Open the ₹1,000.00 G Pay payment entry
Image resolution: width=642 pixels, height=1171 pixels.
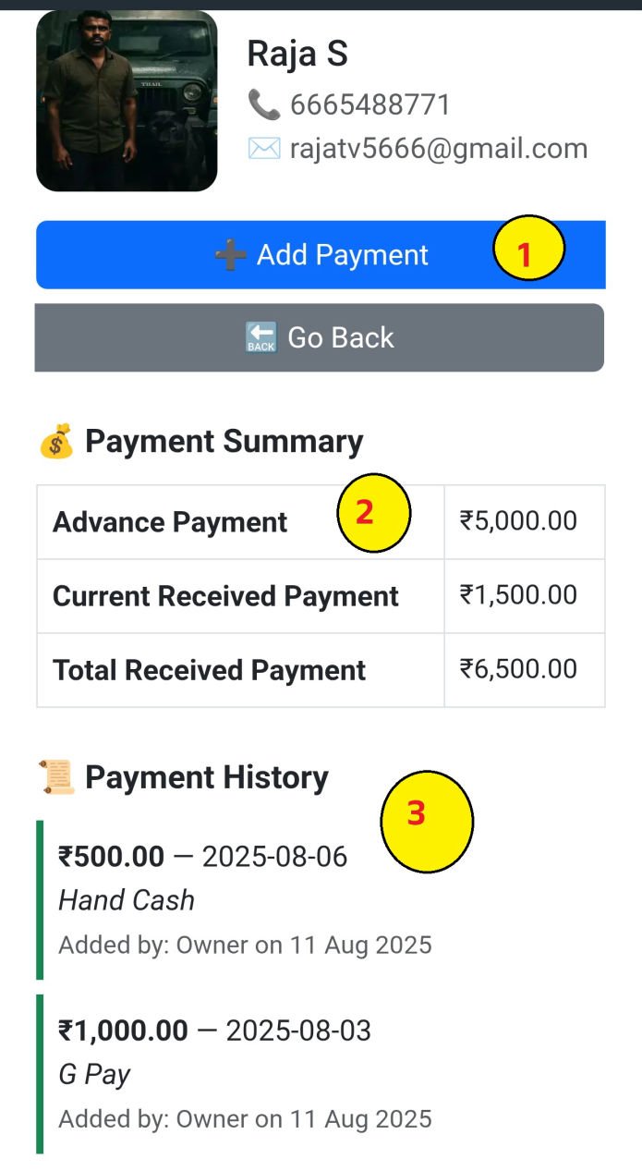[245, 1074]
